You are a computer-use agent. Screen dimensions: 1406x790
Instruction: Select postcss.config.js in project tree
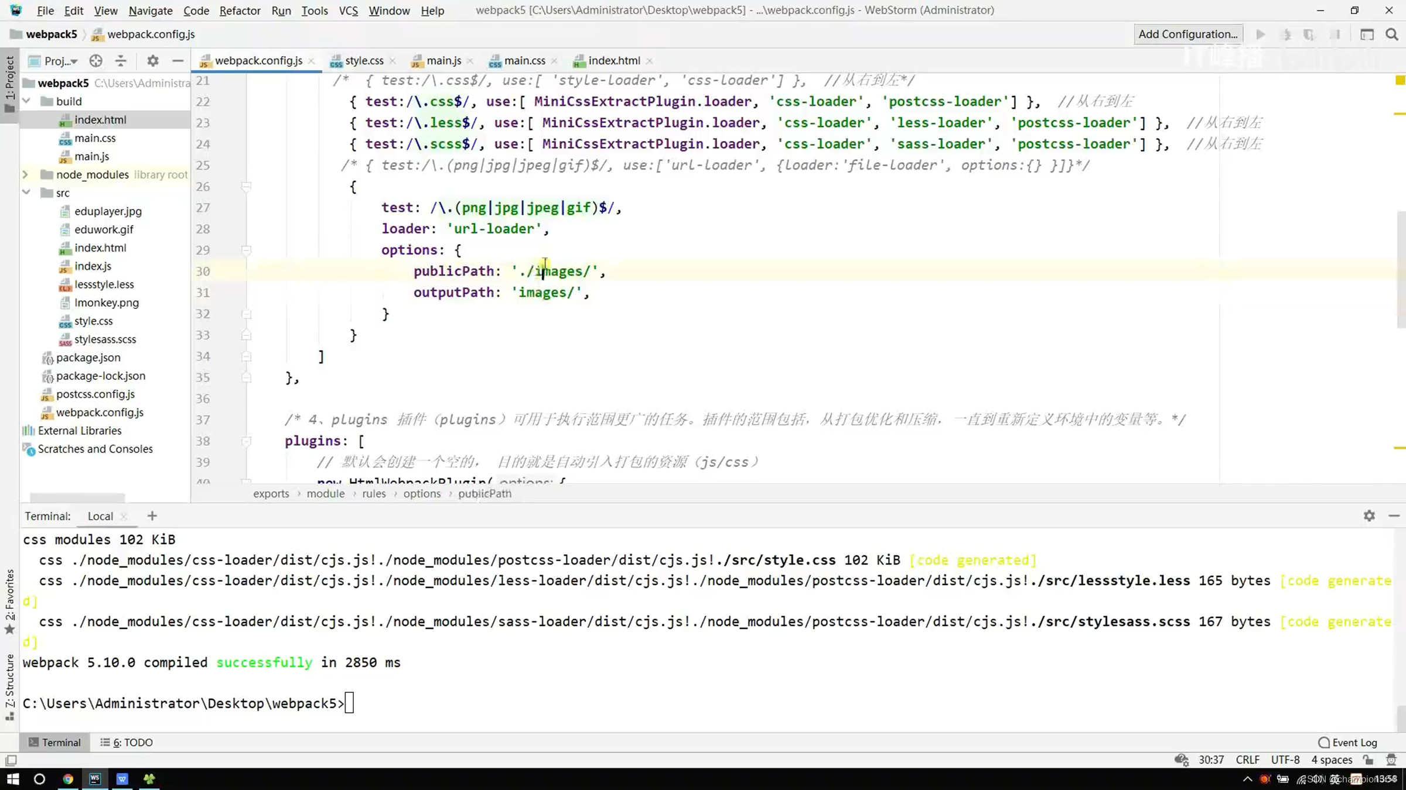(x=95, y=394)
